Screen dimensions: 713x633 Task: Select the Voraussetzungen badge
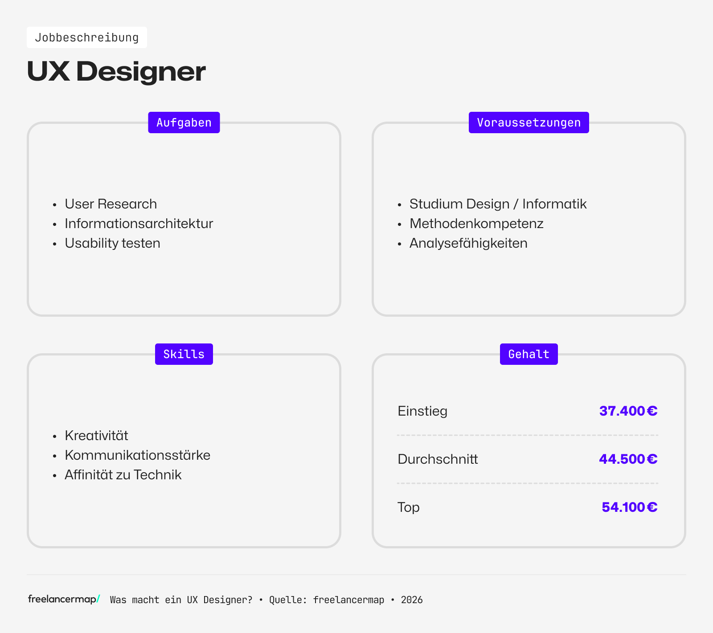[x=529, y=122]
